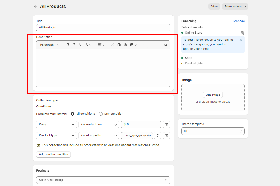The height and width of the screenshot is (186, 280).
Task: Open the Online Store schedule icon
Action: click(242, 33)
